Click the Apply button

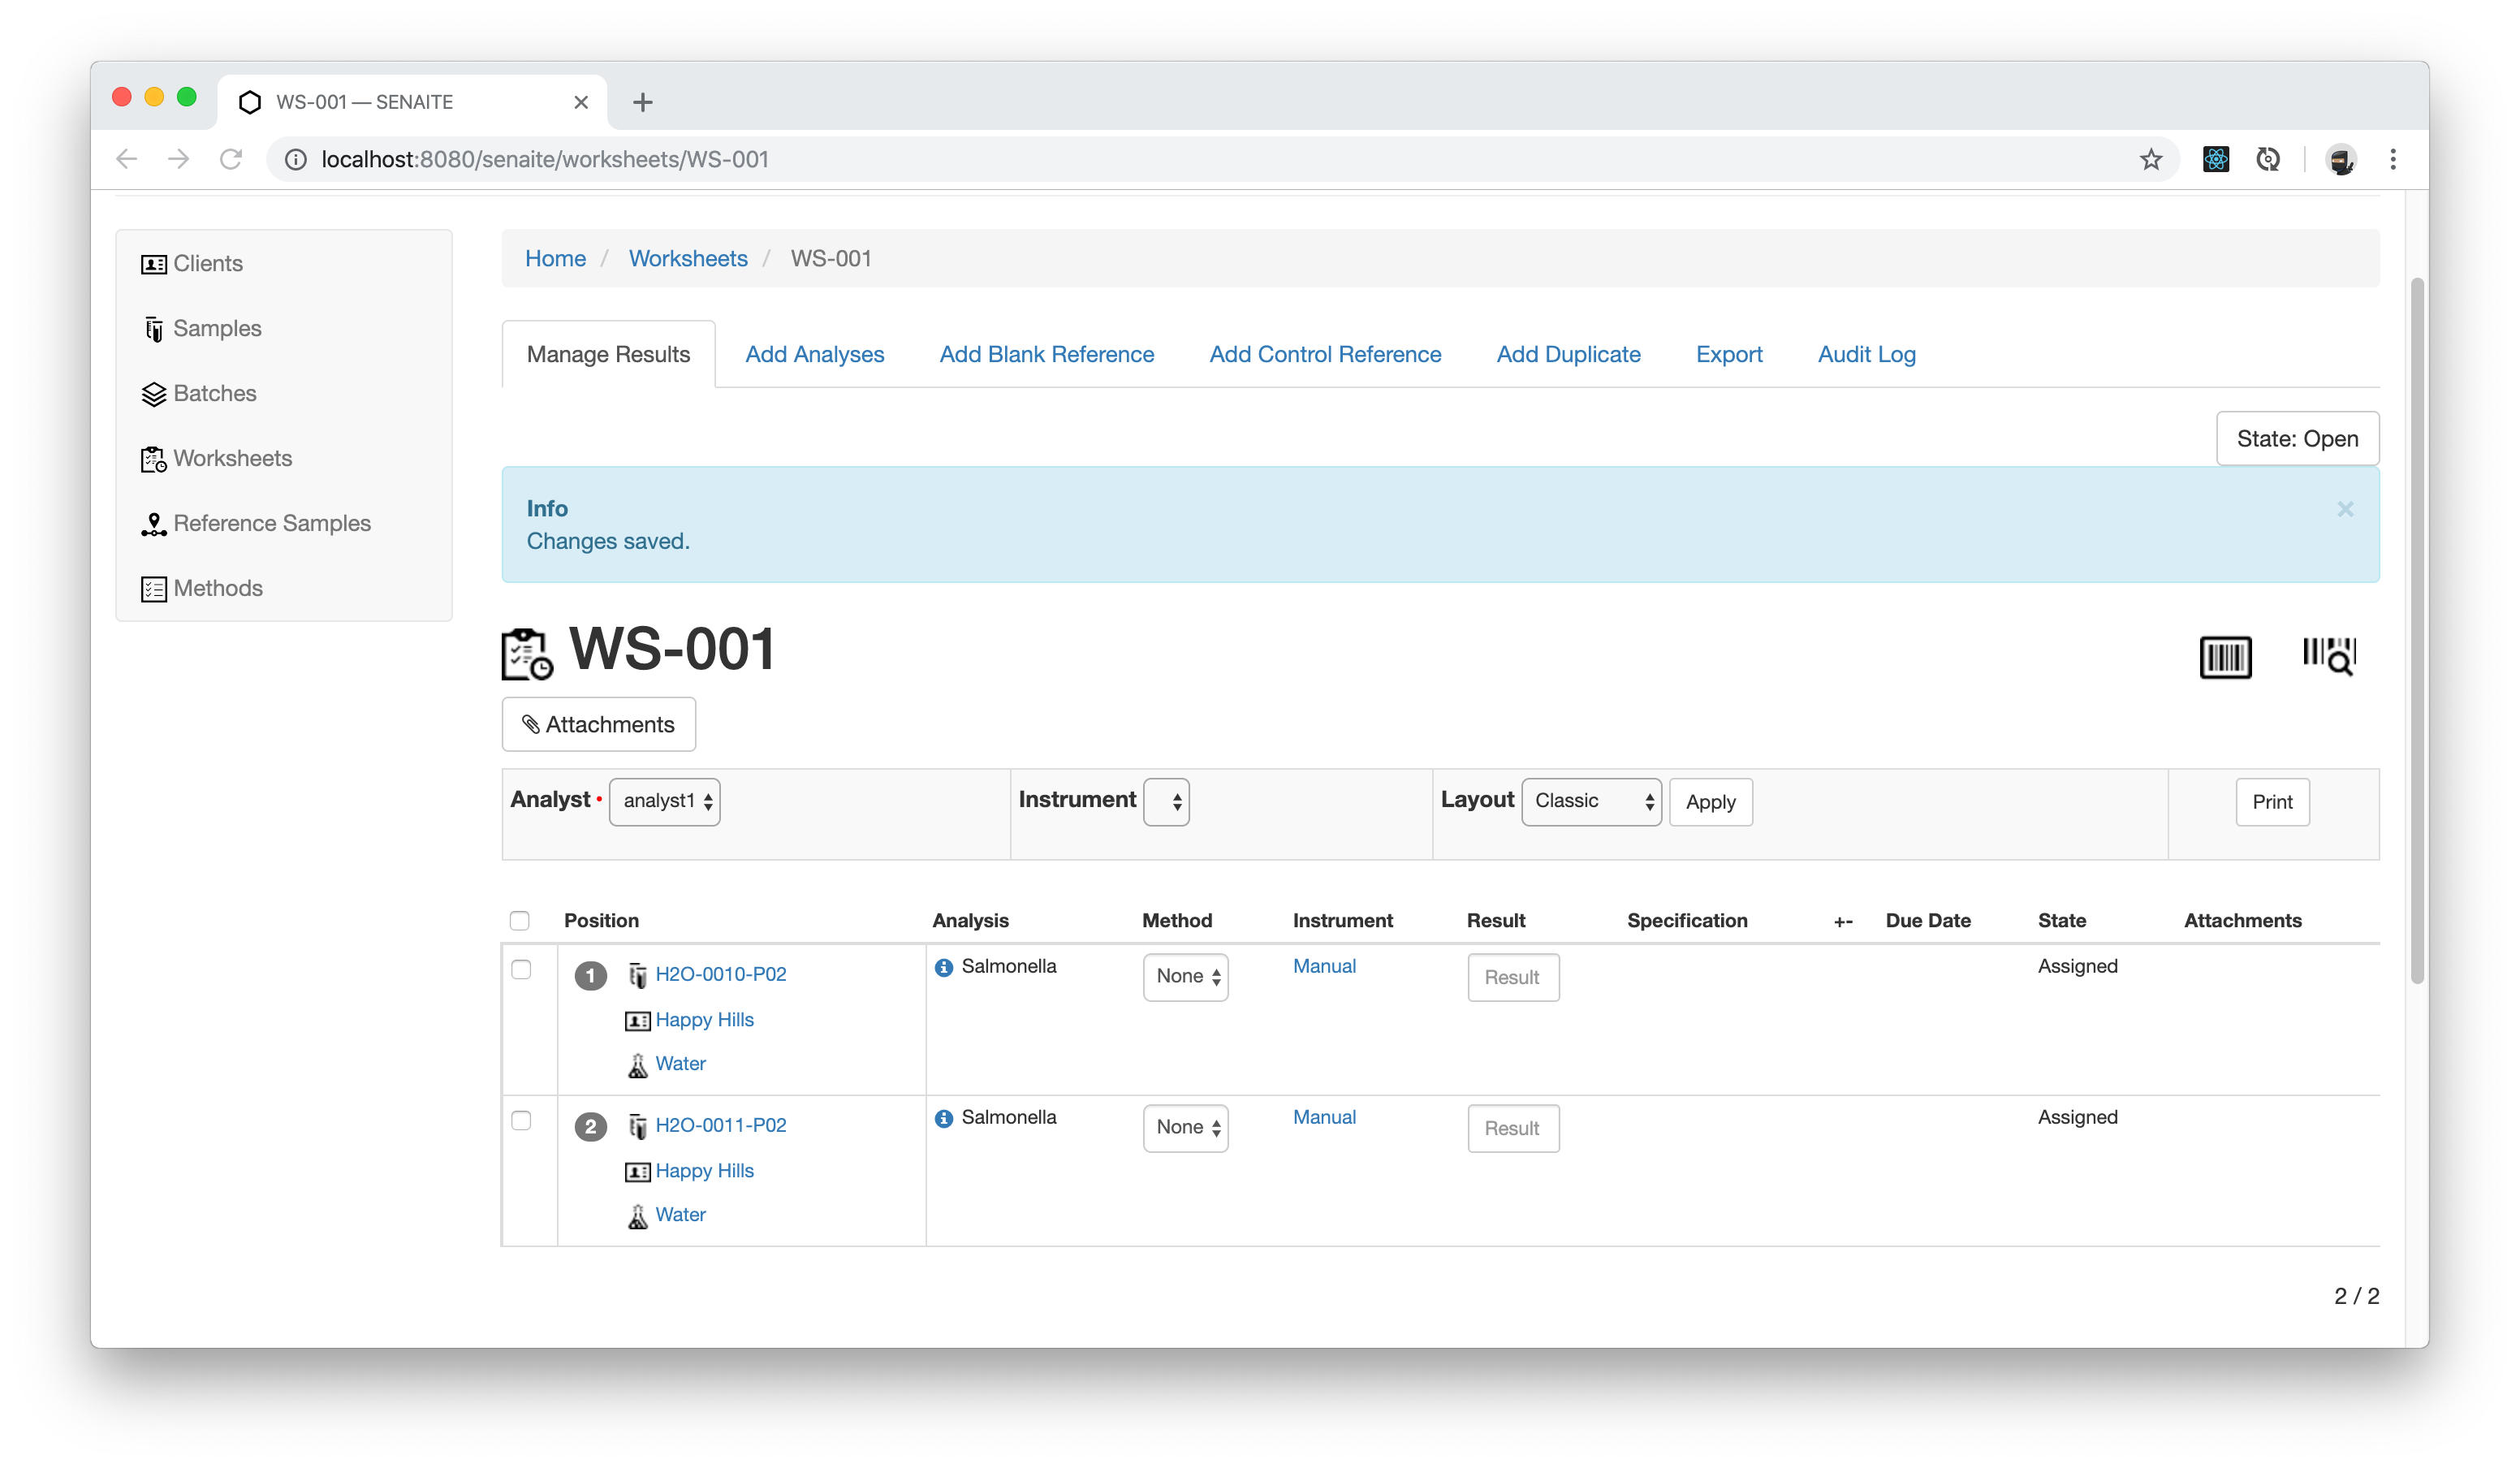pos(1711,801)
